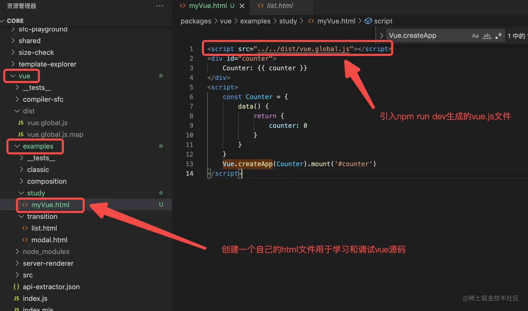Expand the compiler-sfc folder
The height and width of the screenshot is (311, 528).
[x=43, y=99]
